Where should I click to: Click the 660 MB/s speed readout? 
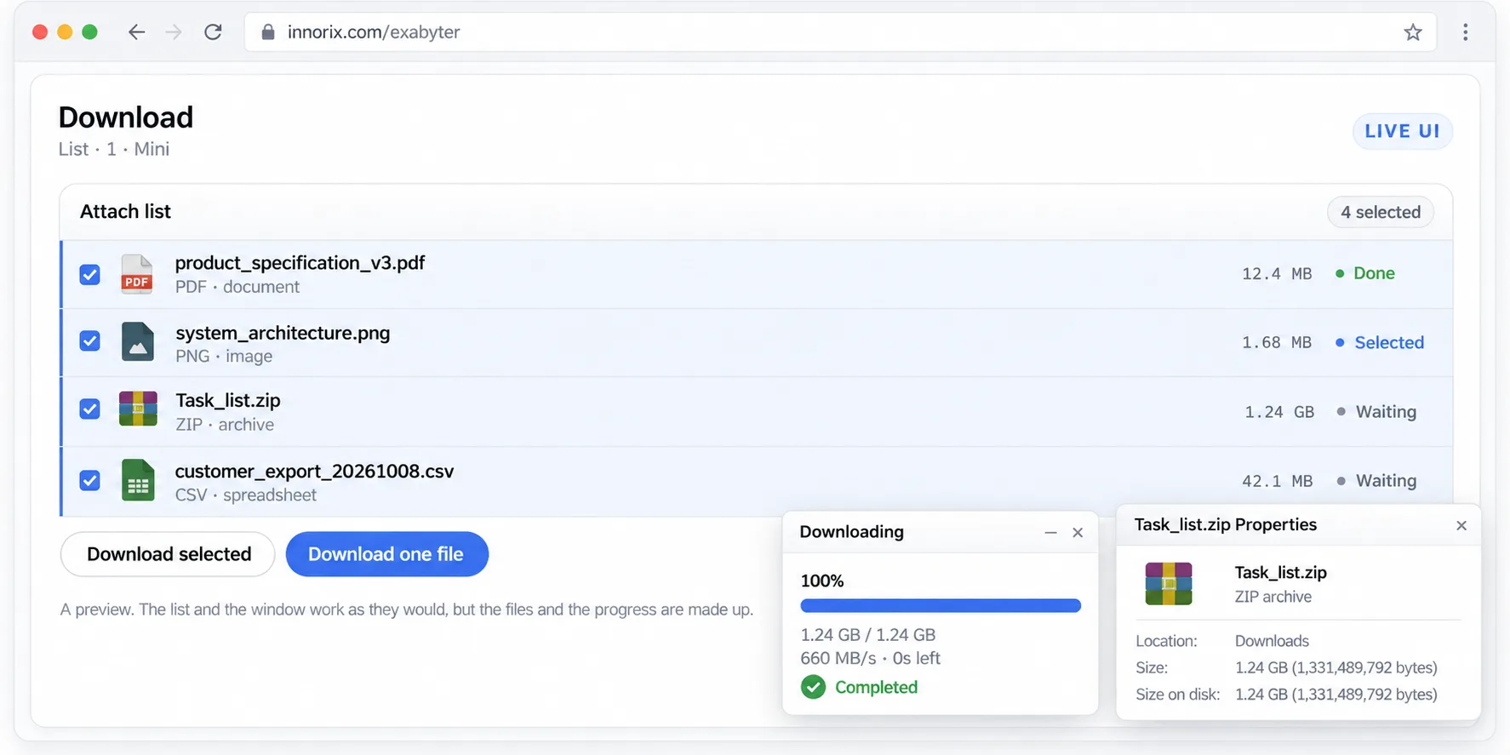tap(838, 658)
